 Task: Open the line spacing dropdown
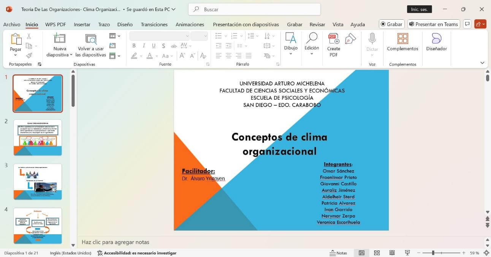coord(253,36)
